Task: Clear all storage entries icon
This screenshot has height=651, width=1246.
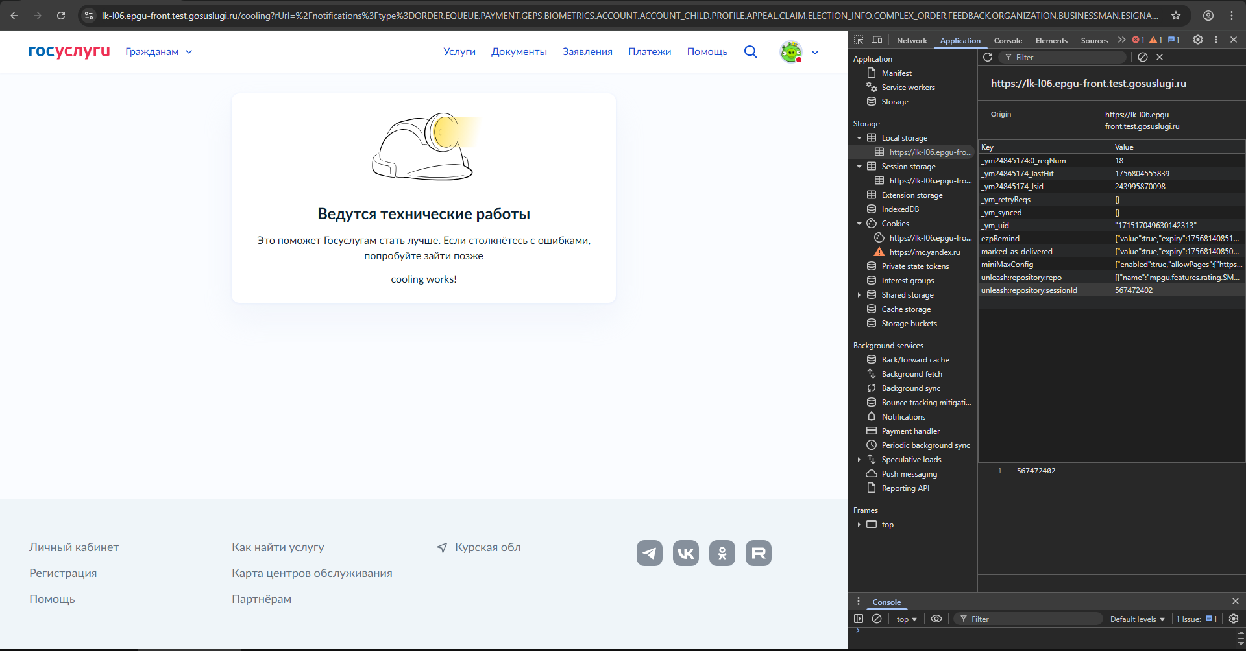Action: (x=1143, y=57)
